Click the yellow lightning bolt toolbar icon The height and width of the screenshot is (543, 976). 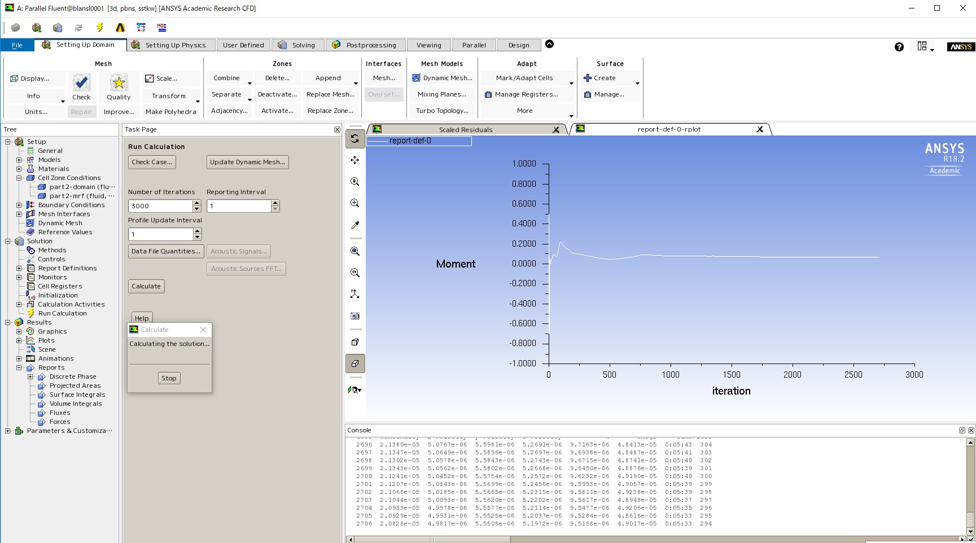[x=100, y=28]
